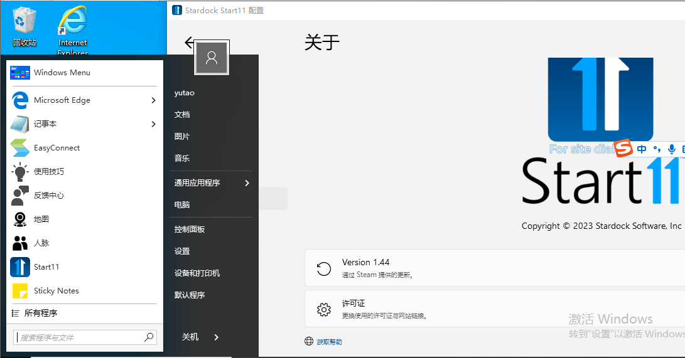Open the 使用技巧 lightbulb icon

point(19,171)
